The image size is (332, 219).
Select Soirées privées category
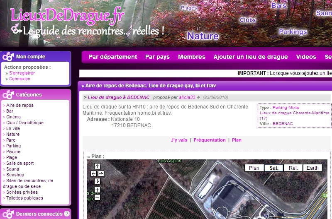click(22, 192)
